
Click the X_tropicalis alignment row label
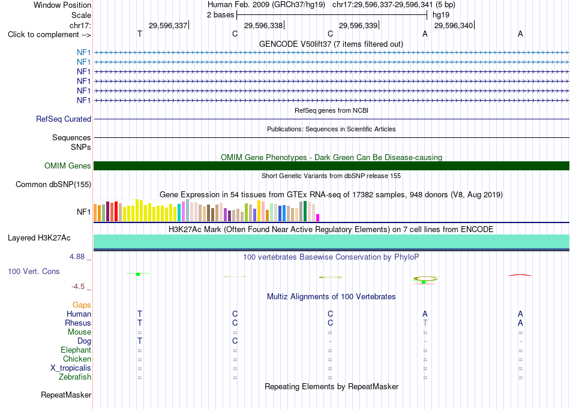(x=71, y=368)
